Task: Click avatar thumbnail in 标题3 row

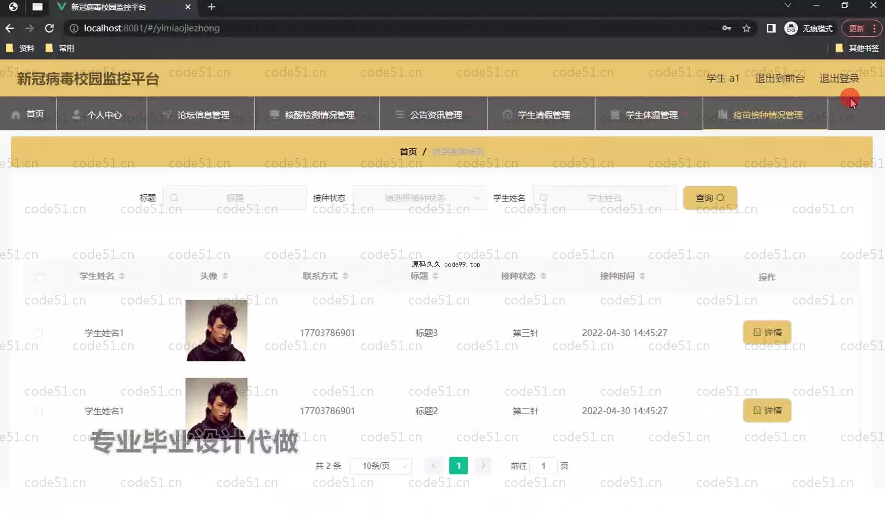Action: 216,330
